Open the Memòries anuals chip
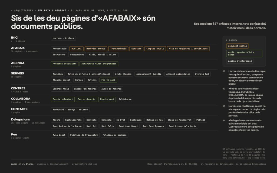Screen dimensions: 277x173 [96, 49]
